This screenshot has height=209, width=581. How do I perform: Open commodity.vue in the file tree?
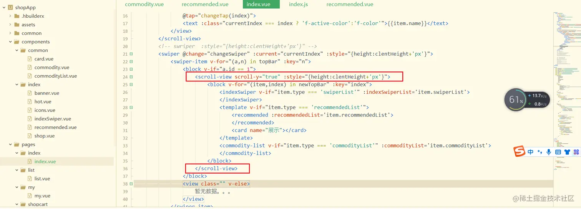[52, 67]
